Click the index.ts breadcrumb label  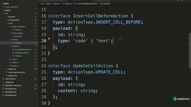(68, 4)
